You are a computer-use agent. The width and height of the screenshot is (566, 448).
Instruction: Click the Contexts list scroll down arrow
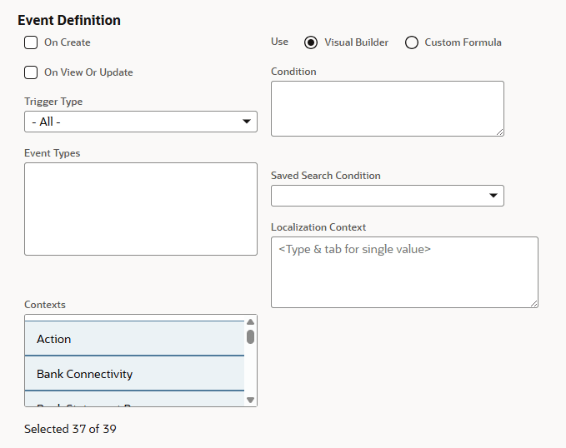(x=250, y=400)
